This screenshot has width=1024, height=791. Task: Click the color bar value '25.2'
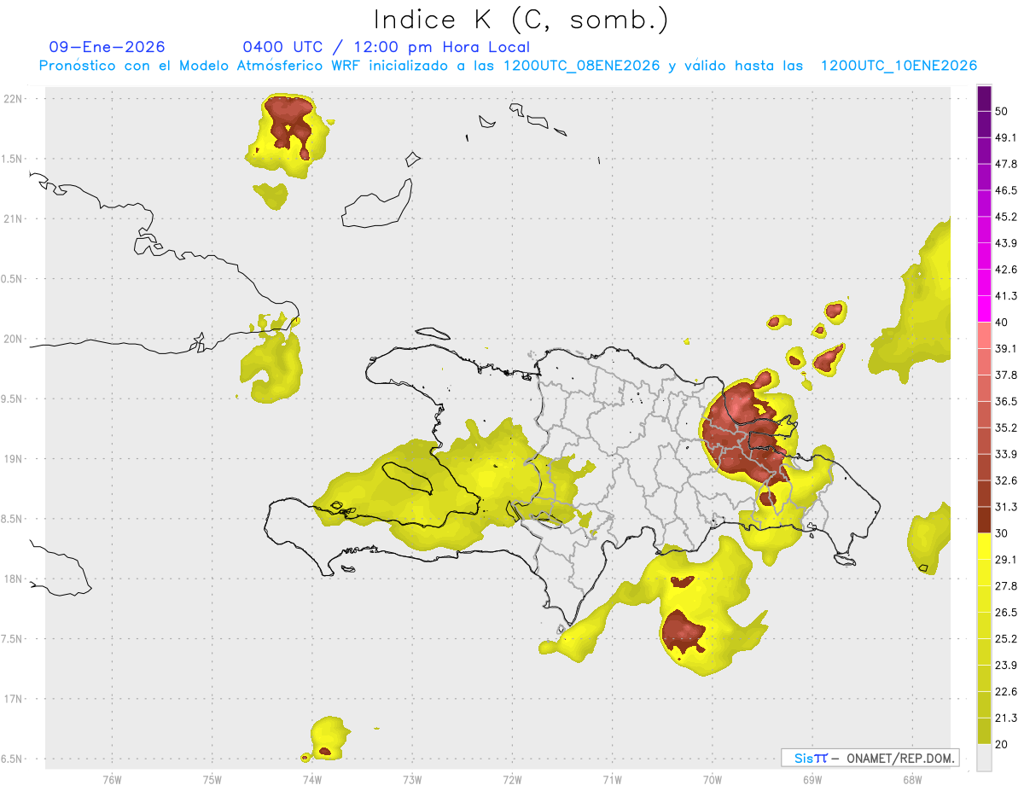point(1006,638)
